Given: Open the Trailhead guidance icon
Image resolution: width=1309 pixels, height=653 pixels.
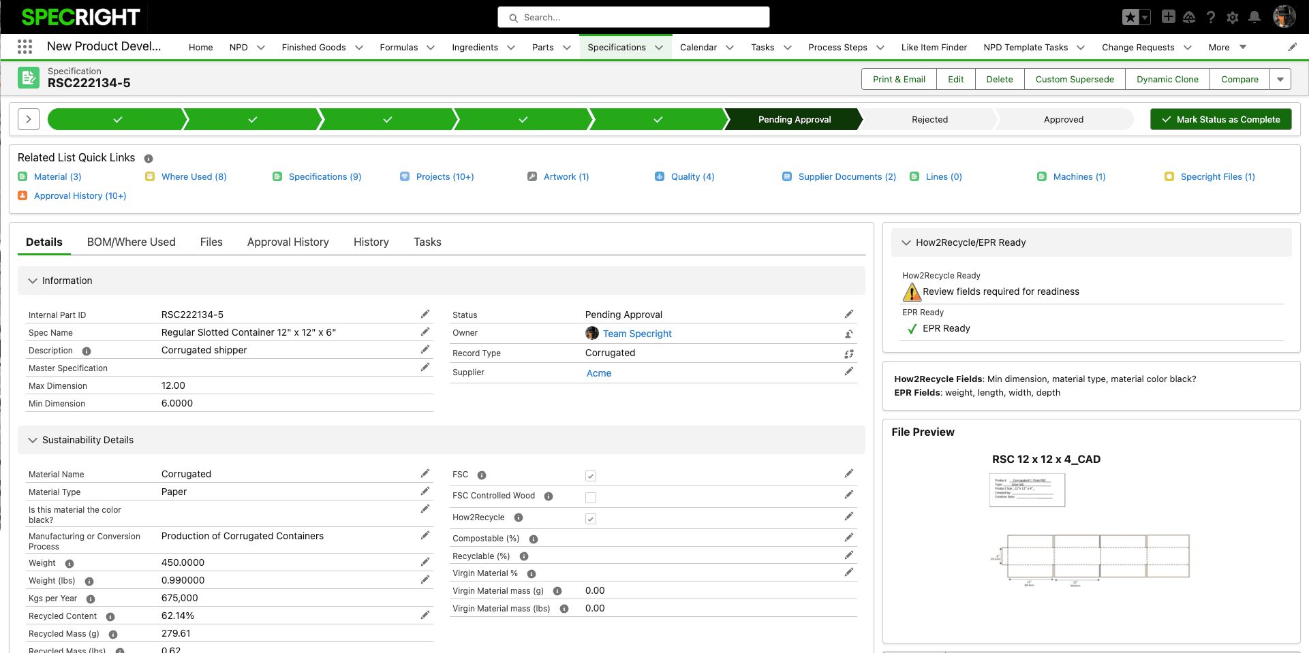Looking at the screenshot, I should [x=1189, y=17].
